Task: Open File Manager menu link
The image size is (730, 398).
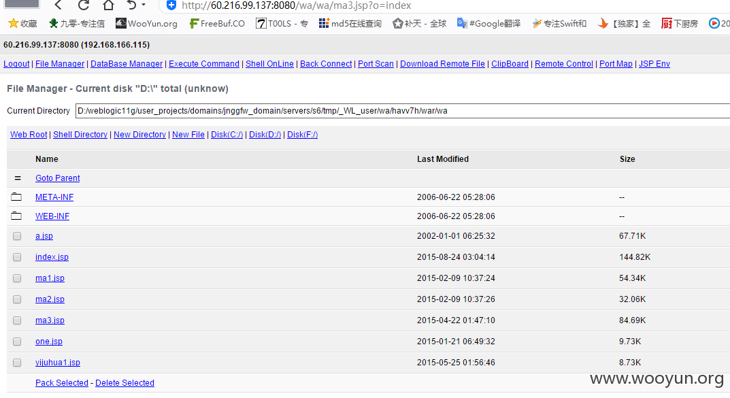Action: pos(60,64)
